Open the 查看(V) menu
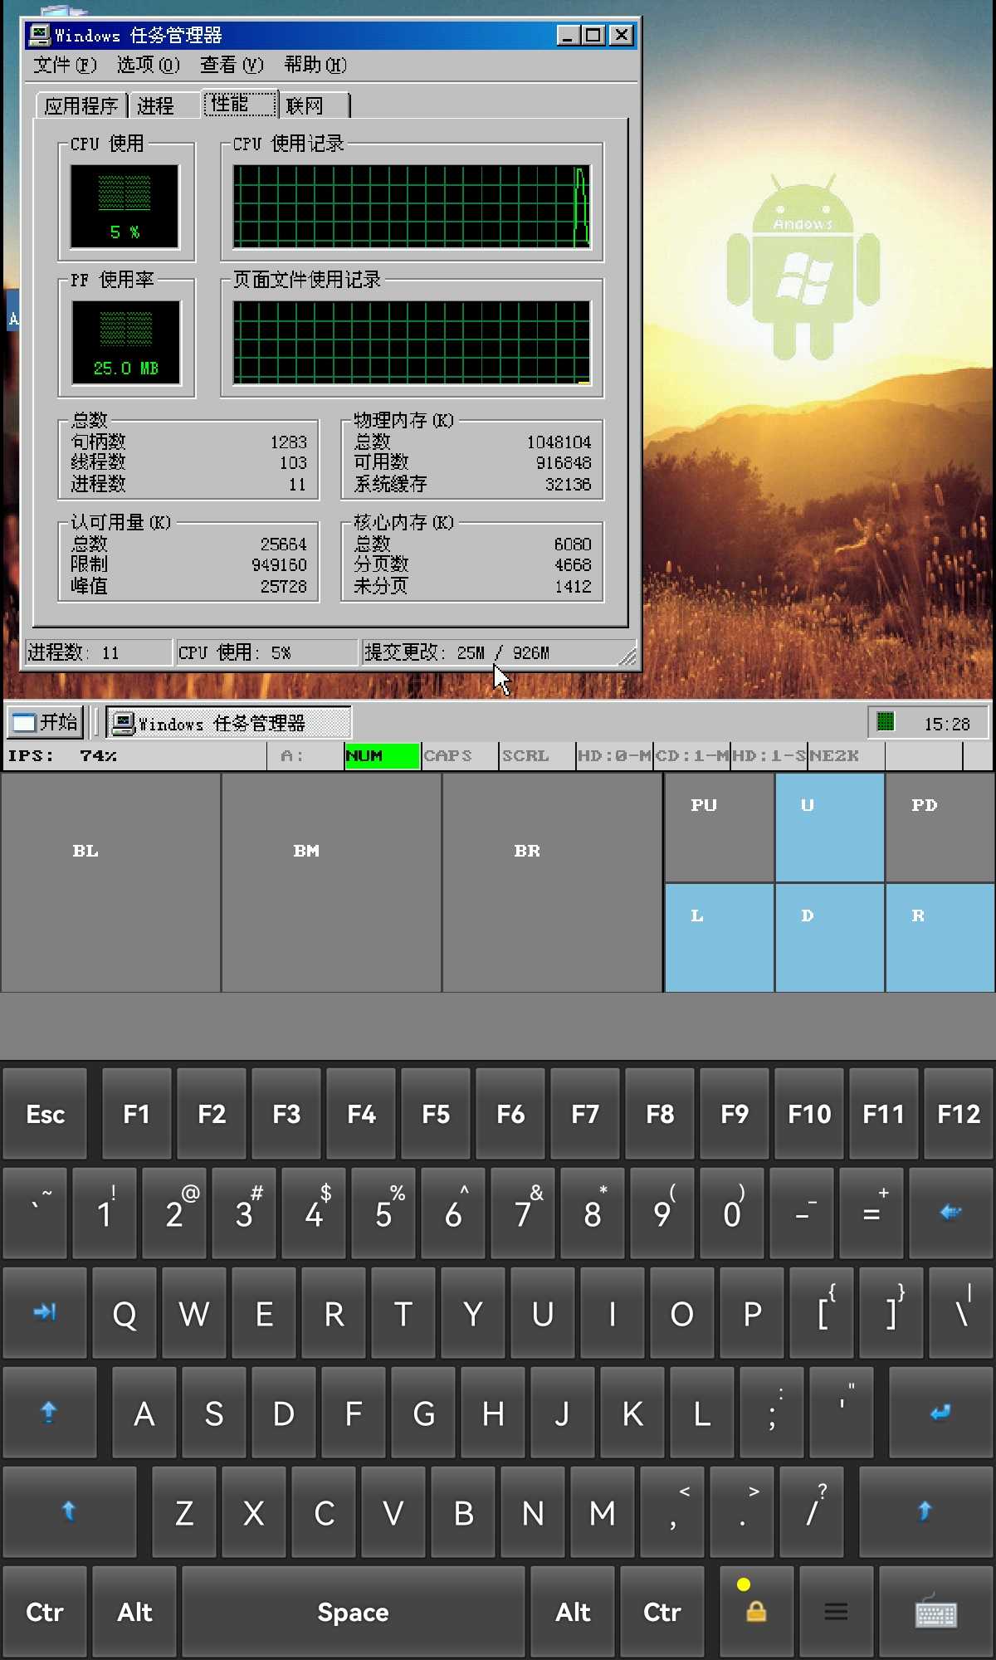Image resolution: width=996 pixels, height=1660 pixels. click(x=232, y=65)
